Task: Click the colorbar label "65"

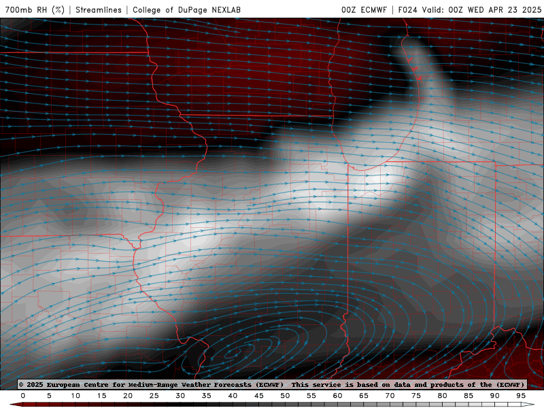Action: click(364, 396)
